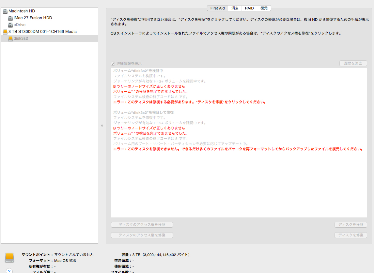Click the Mac OS 拡張 format value
This screenshot has width=374, height=273.
point(65,261)
